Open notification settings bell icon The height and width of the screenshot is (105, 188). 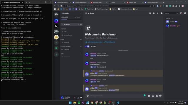154,13
